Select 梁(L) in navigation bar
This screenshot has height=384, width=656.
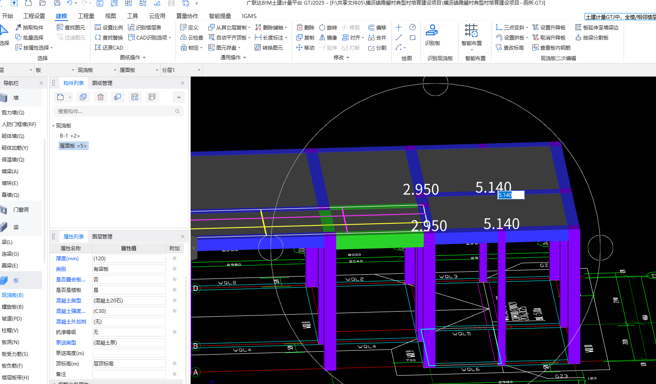(7, 242)
